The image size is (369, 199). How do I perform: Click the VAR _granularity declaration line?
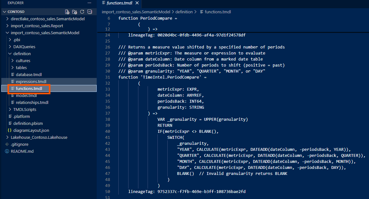203,119
